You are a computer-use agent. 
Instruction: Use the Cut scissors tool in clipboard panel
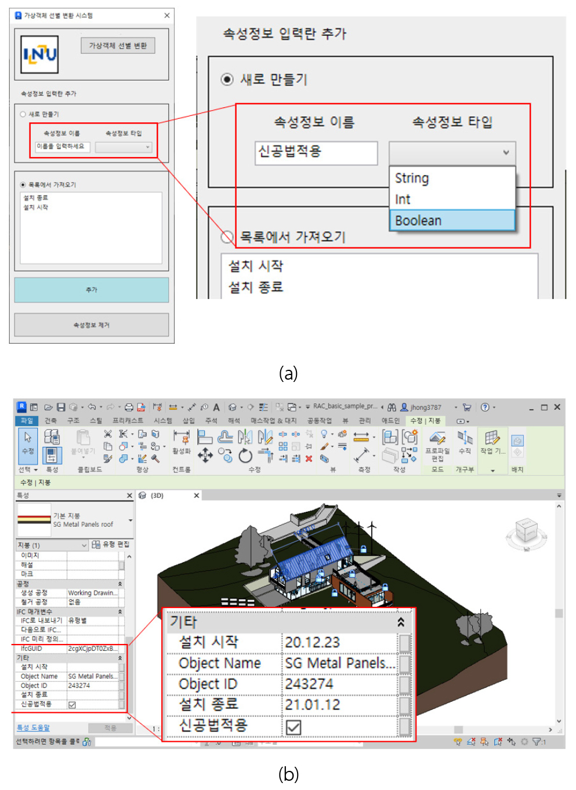(107, 434)
